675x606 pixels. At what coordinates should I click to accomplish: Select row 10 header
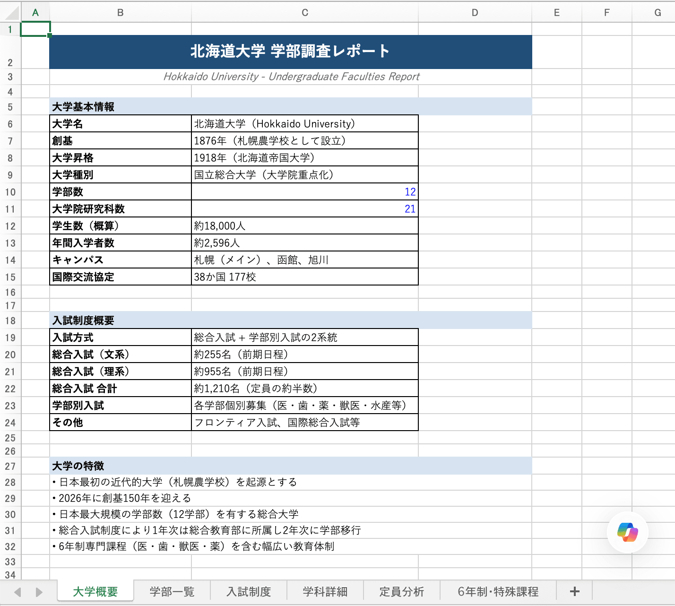[x=10, y=192]
